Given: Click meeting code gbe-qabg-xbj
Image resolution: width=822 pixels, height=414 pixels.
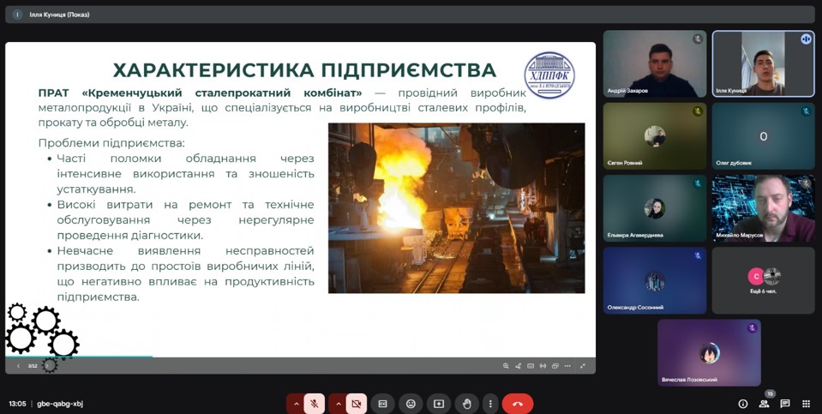Looking at the screenshot, I should pyautogui.click(x=60, y=404).
